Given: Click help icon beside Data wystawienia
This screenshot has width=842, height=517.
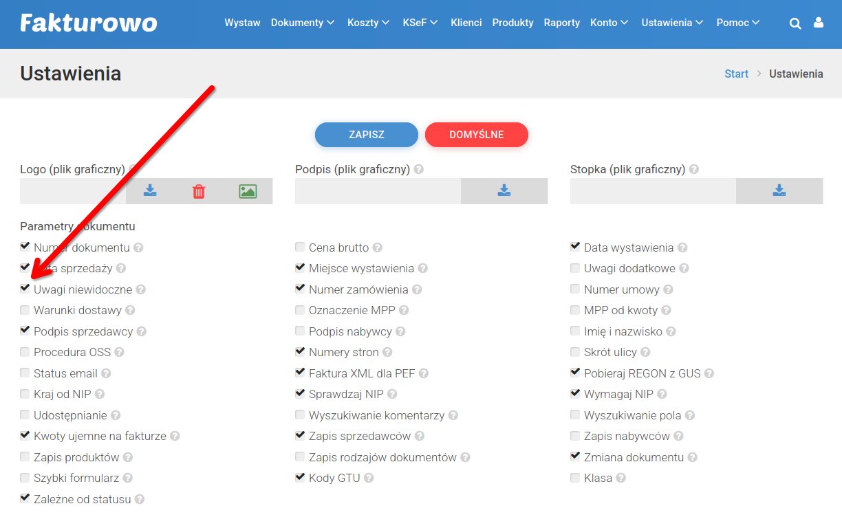Looking at the screenshot, I should click(x=682, y=247).
